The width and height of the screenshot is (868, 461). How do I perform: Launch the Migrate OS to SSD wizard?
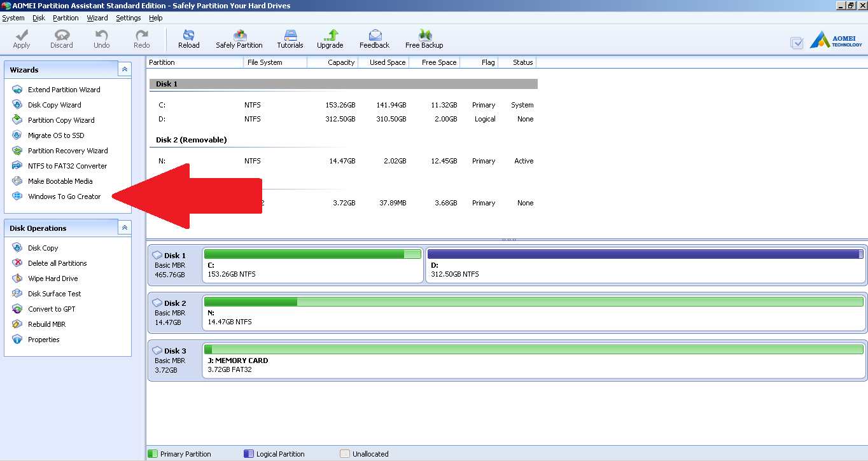(x=56, y=135)
